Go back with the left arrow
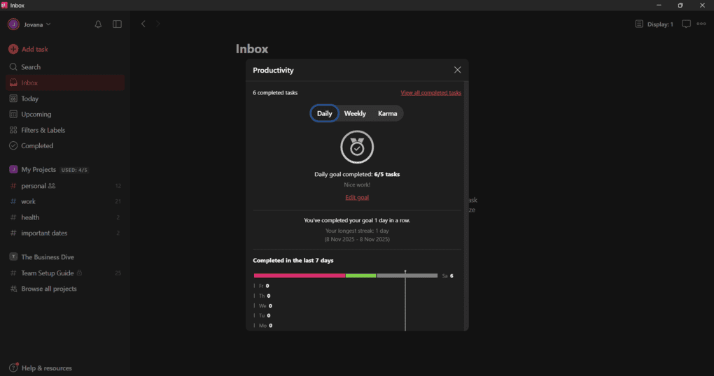714x376 pixels. [x=143, y=24]
